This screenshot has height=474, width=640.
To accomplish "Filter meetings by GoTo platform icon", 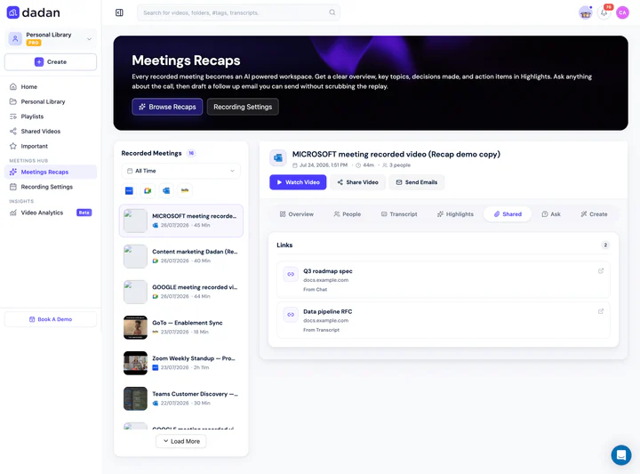I will pyautogui.click(x=185, y=190).
